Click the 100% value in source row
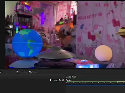 point(55,80)
